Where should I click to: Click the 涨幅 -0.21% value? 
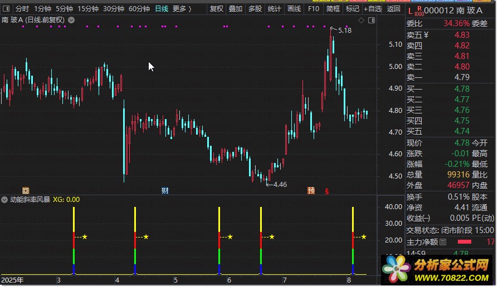point(457,164)
